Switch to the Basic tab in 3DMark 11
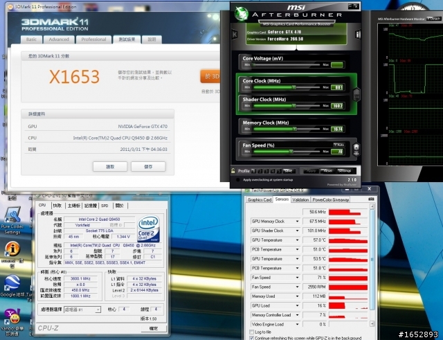This screenshot has width=443, height=340. tap(31, 39)
